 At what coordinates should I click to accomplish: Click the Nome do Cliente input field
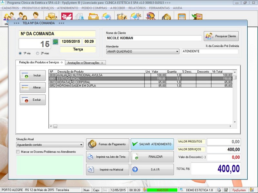pos(154,38)
